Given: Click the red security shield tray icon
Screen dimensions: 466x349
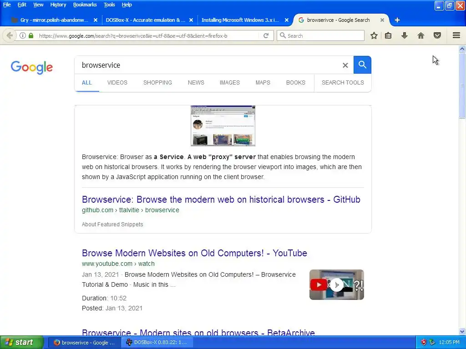Looking at the screenshot, I should [x=424, y=342].
